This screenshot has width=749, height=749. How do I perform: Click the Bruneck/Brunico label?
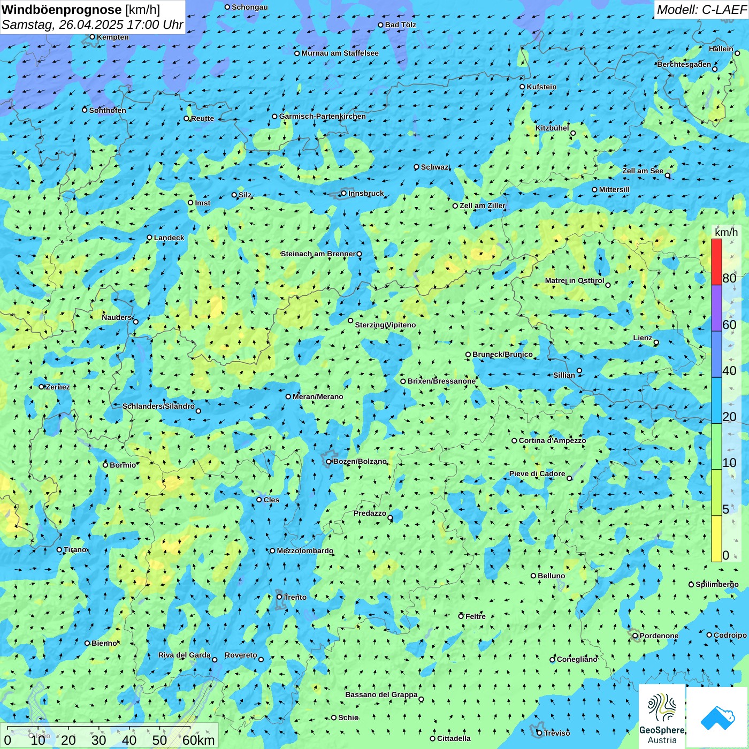click(x=502, y=354)
